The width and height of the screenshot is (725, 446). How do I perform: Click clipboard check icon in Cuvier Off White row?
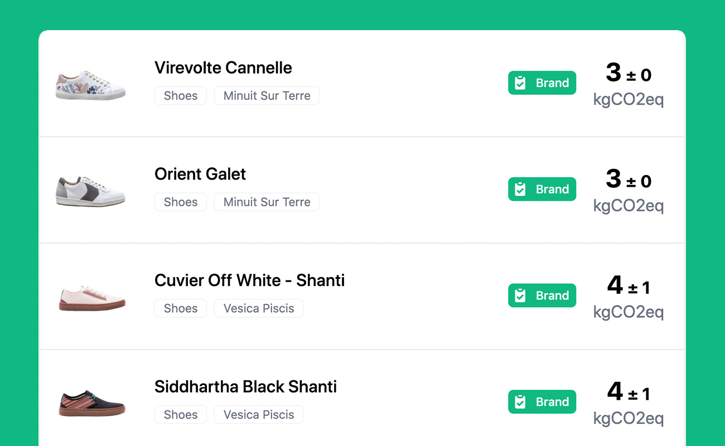pyautogui.click(x=520, y=295)
